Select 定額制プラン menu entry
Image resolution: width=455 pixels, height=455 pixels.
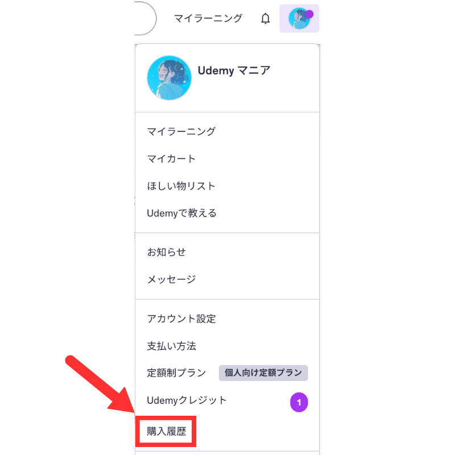(x=176, y=373)
